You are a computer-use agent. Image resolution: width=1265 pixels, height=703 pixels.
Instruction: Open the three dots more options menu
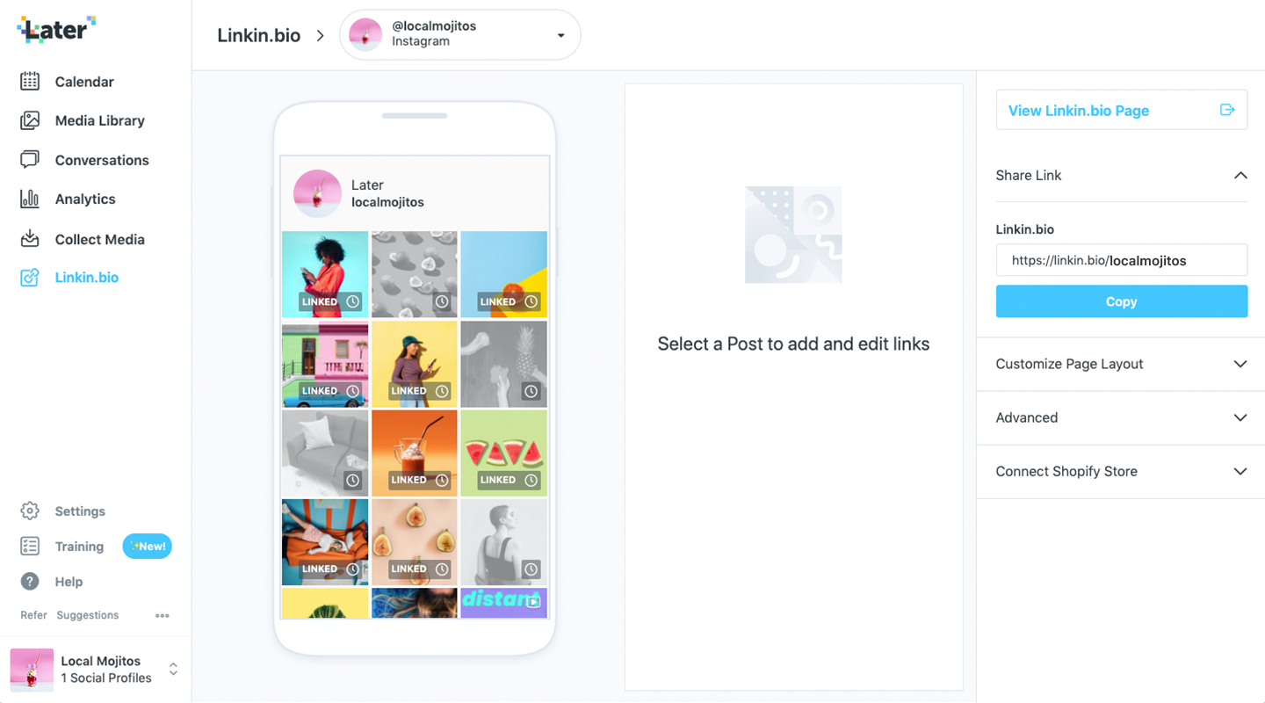(x=163, y=616)
